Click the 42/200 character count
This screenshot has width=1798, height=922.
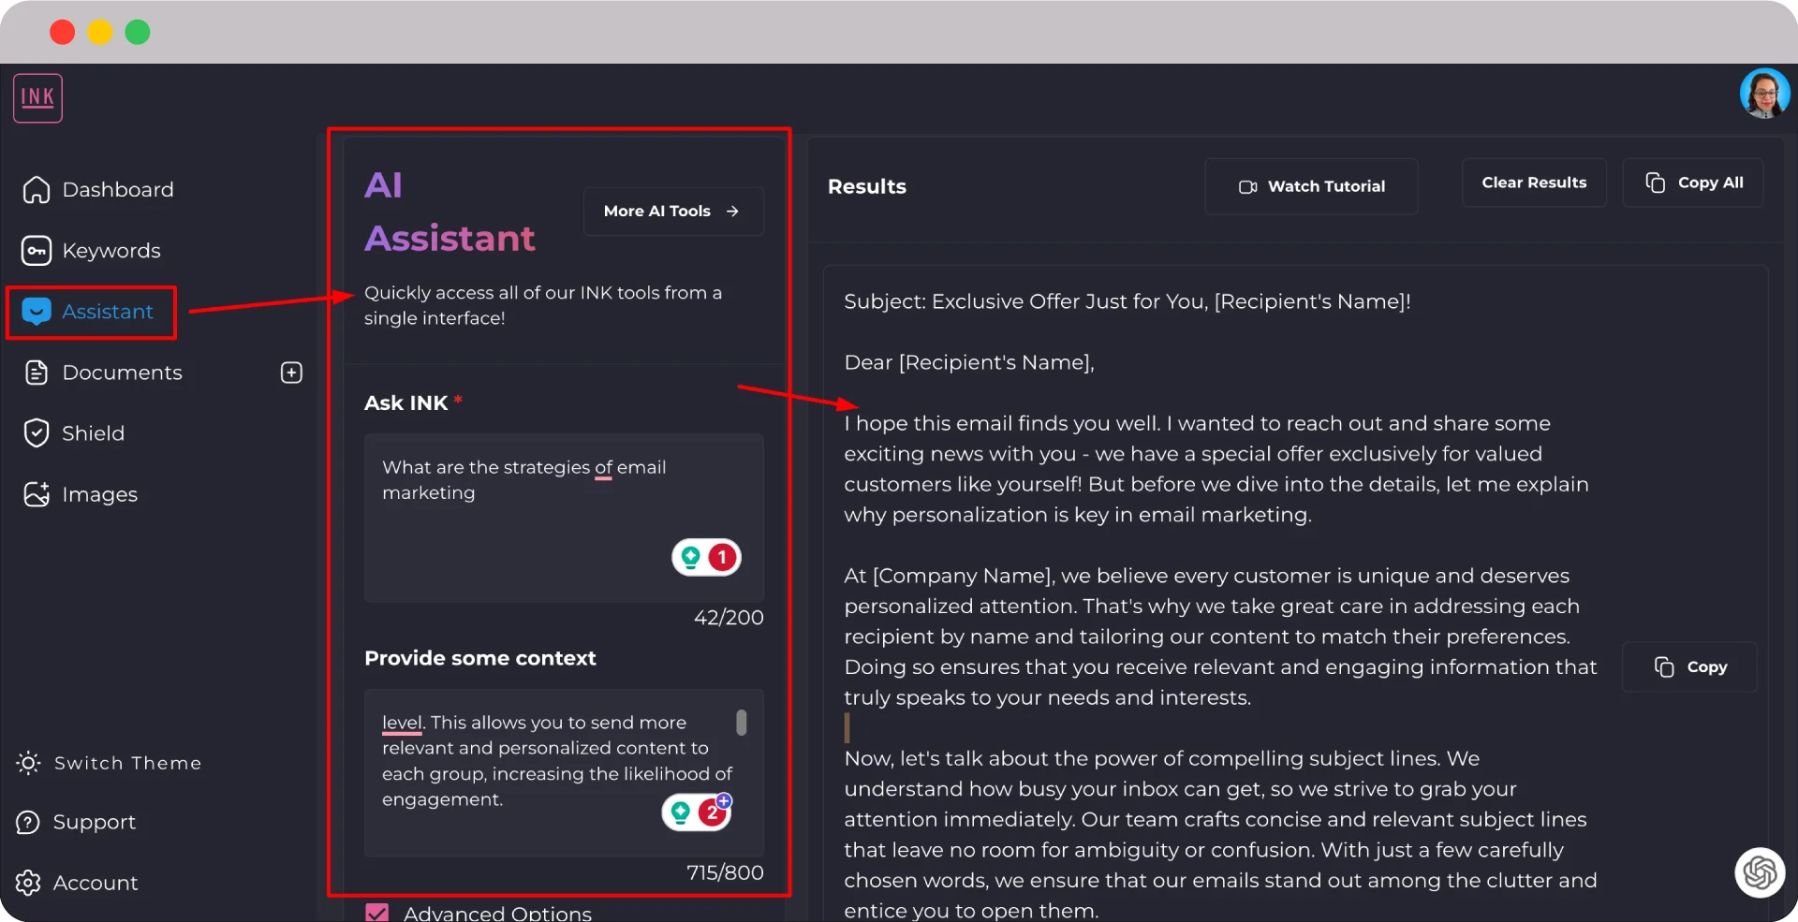point(729,618)
